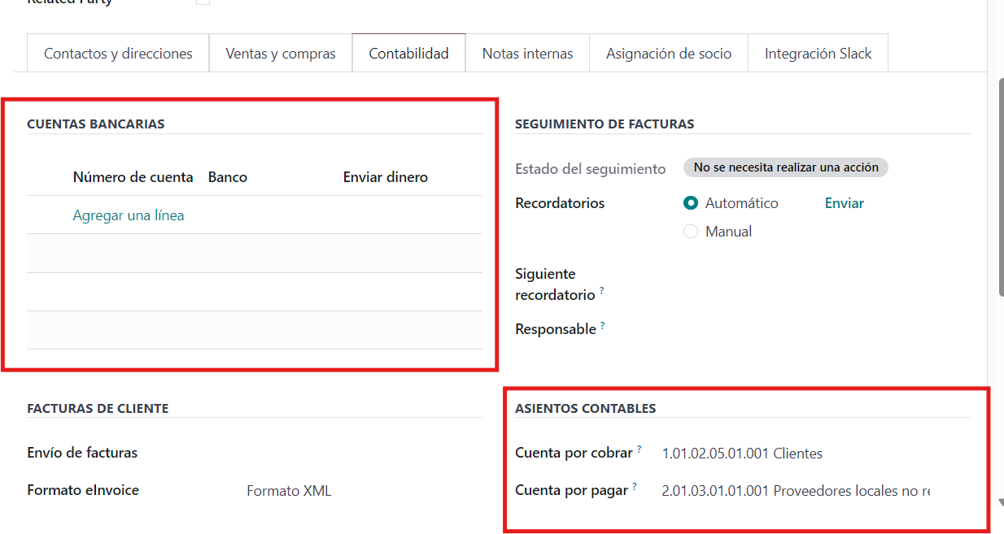Screen dimensions: 1004x534
Task: Show tooltip icon for Cuenta por pagar
Action: (x=635, y=486)
